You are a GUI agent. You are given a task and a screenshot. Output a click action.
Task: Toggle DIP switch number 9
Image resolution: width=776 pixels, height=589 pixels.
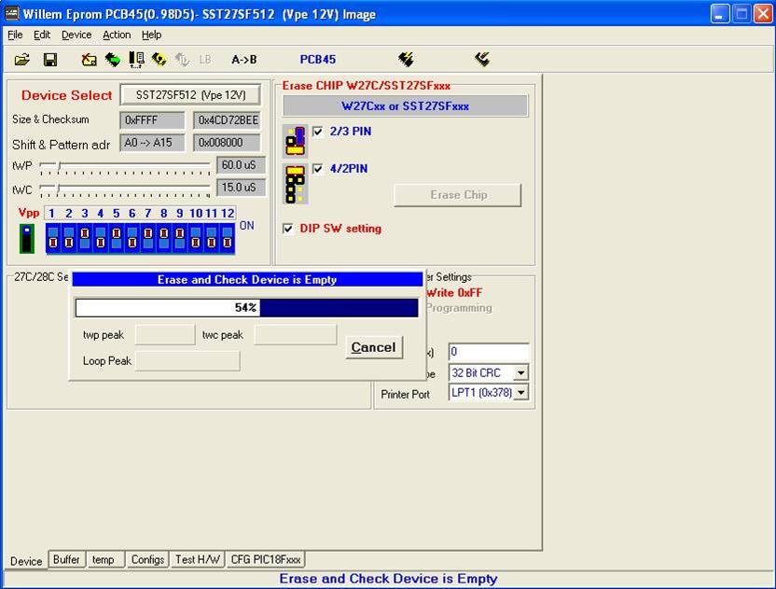[x=180, y=238]
